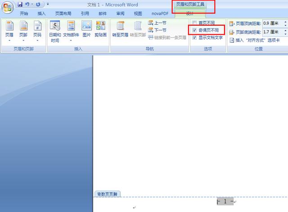Expand 页码 dropdown arrow
The height and width of the screenshot is (212, 288).
[37, 41]
